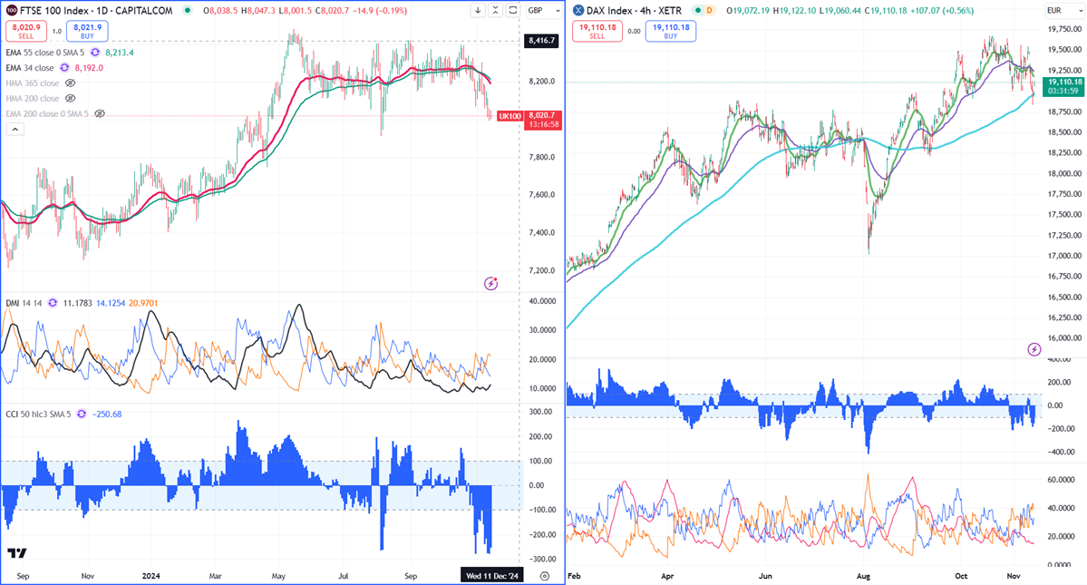Click the DAX Index symbol logo icon

click(578, 10)
